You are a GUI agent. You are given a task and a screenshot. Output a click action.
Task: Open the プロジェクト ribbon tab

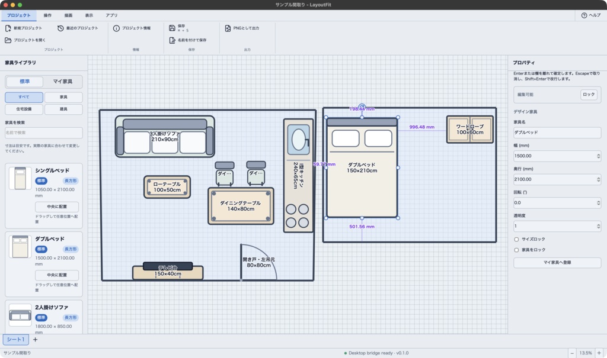point(18,15)
